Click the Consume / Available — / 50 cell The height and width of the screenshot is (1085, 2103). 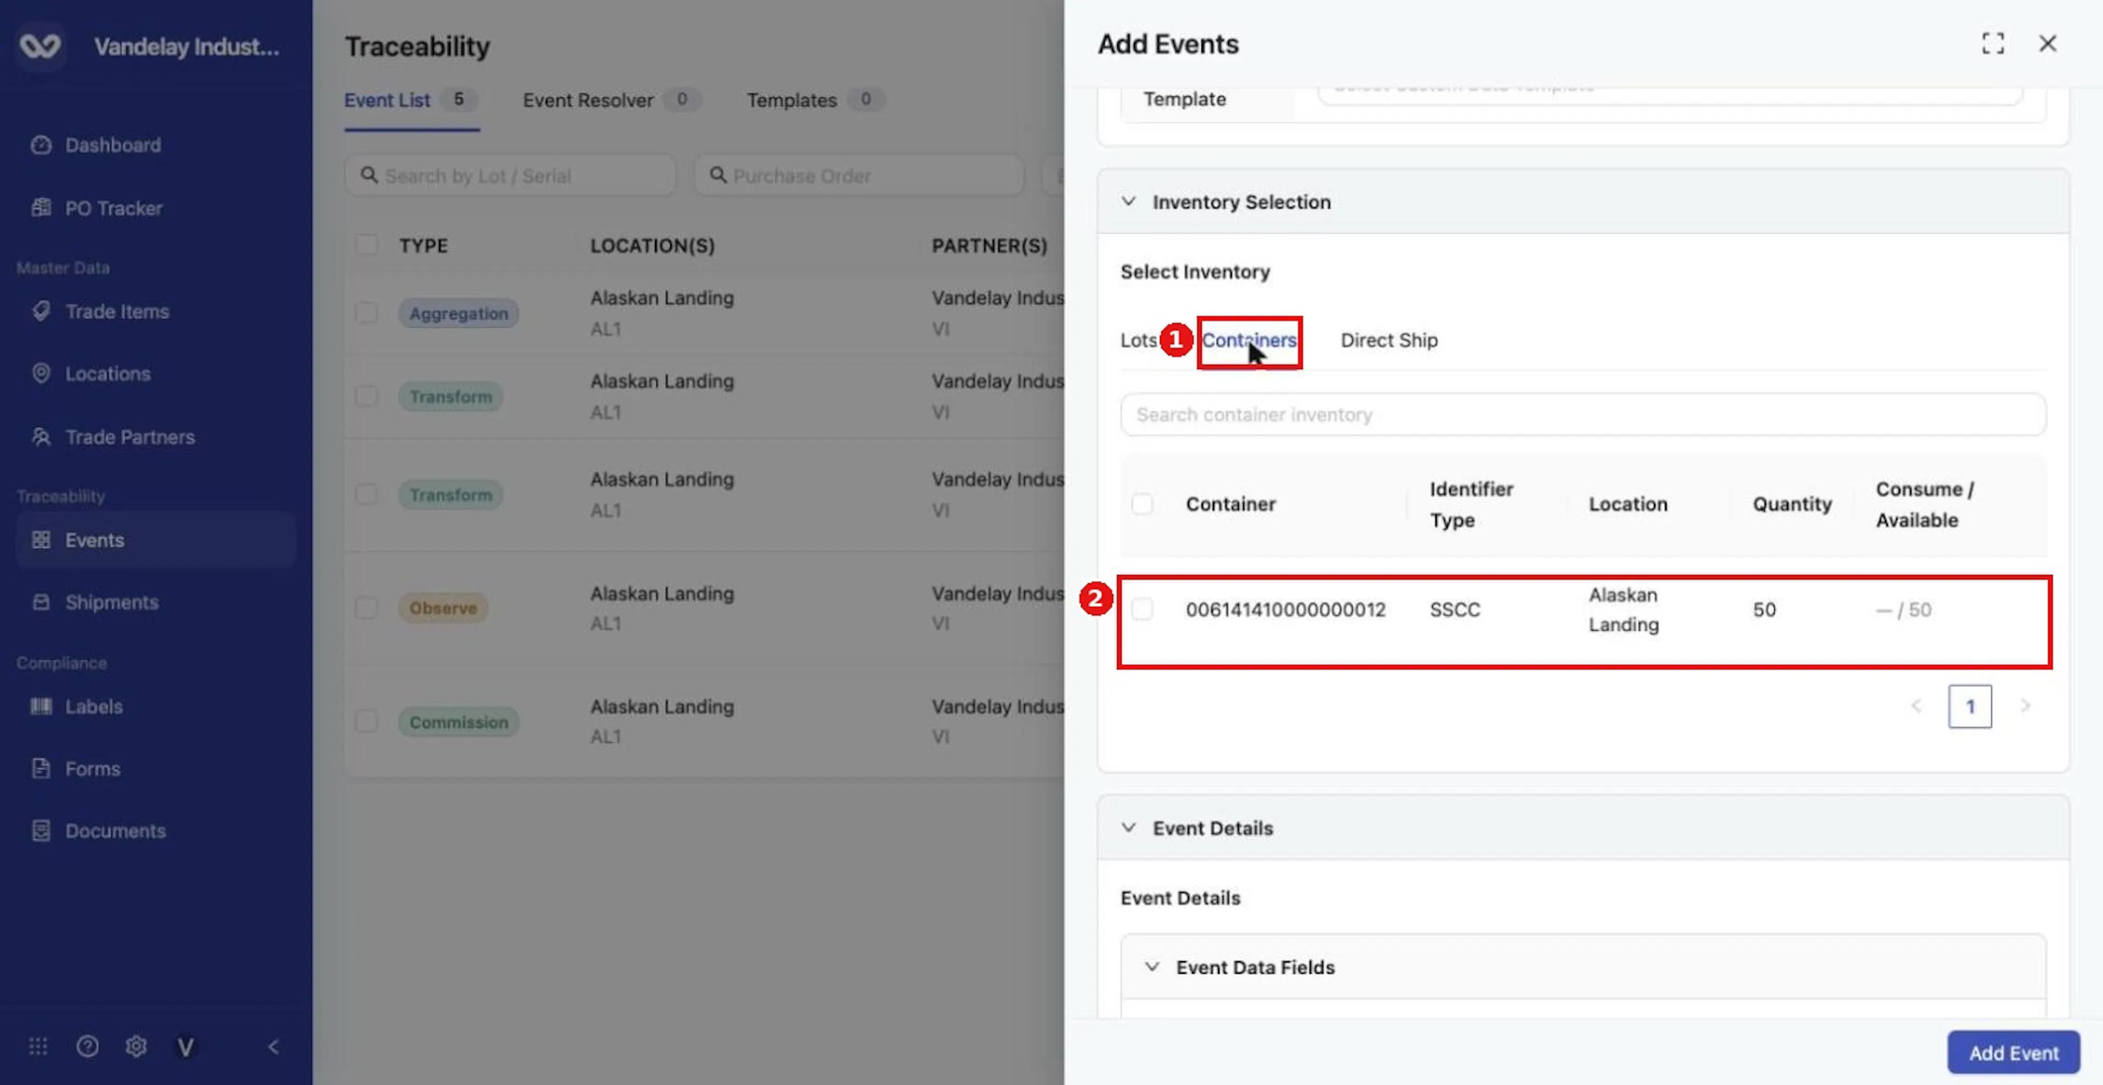1903,610
